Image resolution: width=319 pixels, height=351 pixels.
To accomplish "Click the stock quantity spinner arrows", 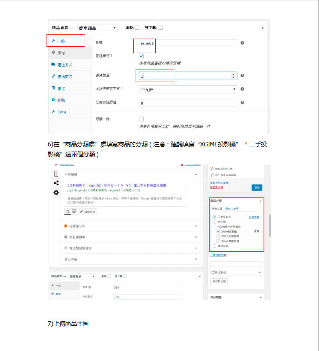I will (233, 76).
